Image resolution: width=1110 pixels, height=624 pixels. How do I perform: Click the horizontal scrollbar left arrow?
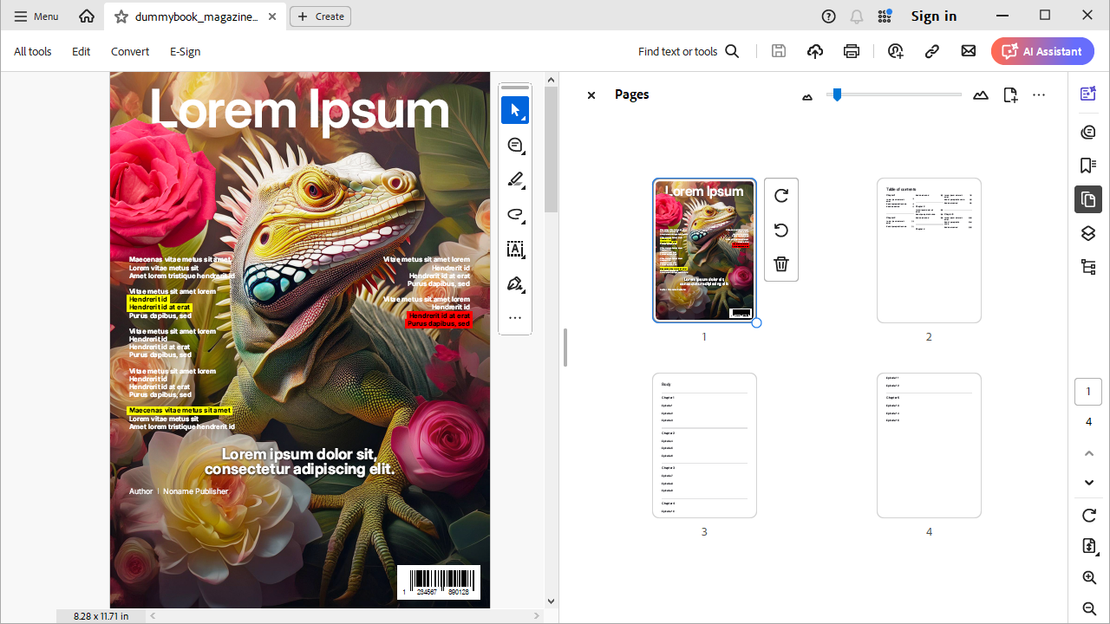[x=153, y=616]
